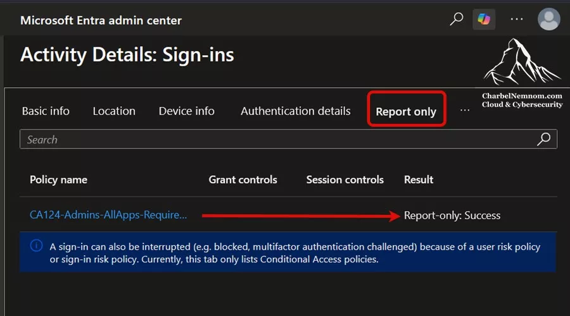Focus the policy Search input field
The image size is (570, 316).
pyautogui.click(x=288, y=139)
